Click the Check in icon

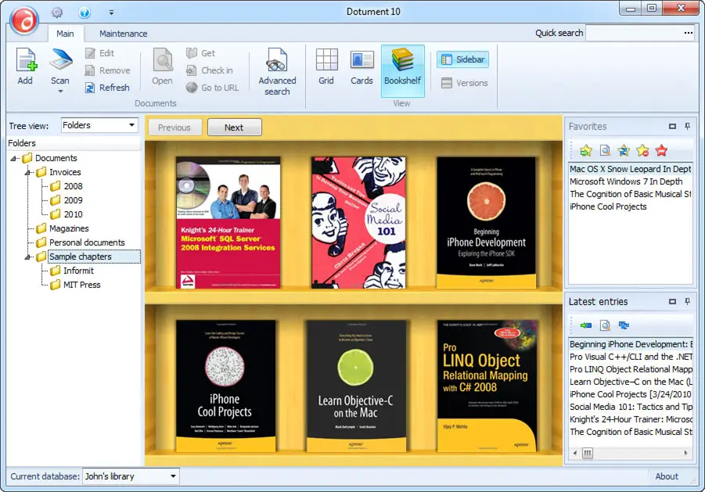(192, 70)
